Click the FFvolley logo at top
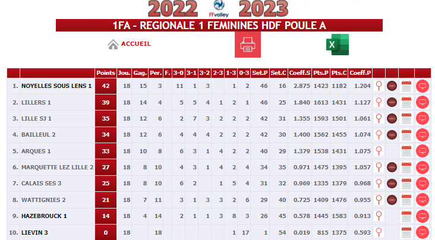Viewport: 435px width, 240px height. point(219,9)
